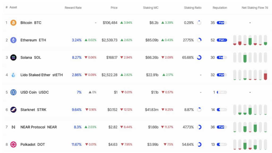
Task: Open NEAR Protocol asset page link
Action: pos(39,127)
